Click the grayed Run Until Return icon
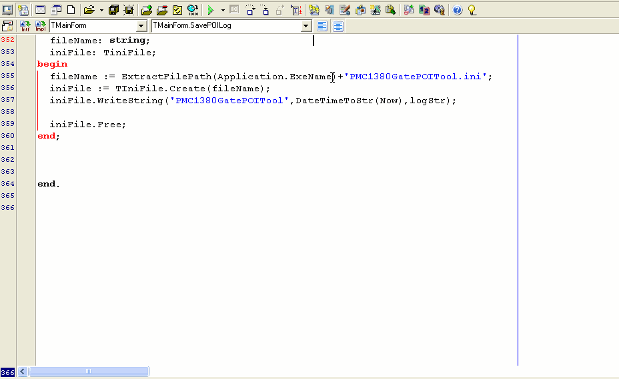619x379 pixels. 280,10
